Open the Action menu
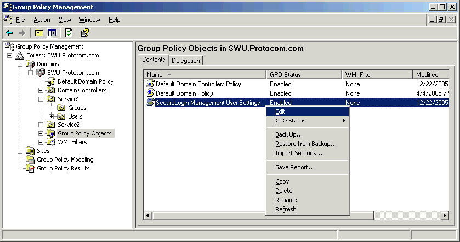Viewport: 460px width, 242px height. (42, 20)
